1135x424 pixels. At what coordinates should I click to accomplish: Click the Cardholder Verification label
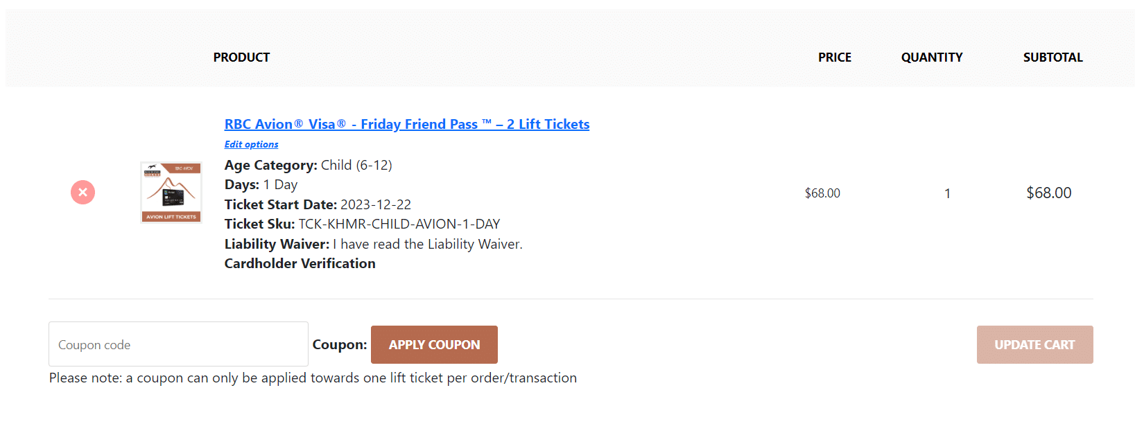click(x=300, y=263)
